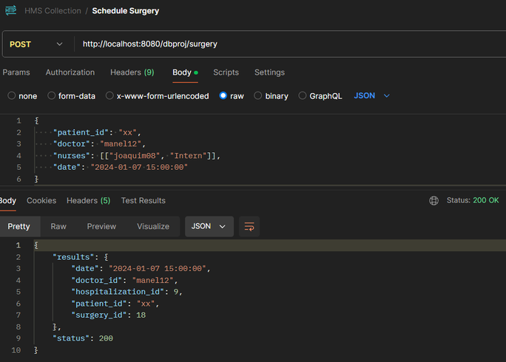Viewport: 506px width, 362px height.
Task: Open the response Headers (5) tab
Action: pos(89,201)
